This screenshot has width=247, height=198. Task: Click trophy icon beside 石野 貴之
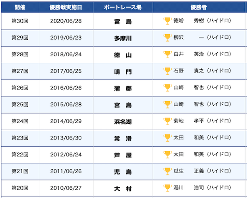[167, 71]
